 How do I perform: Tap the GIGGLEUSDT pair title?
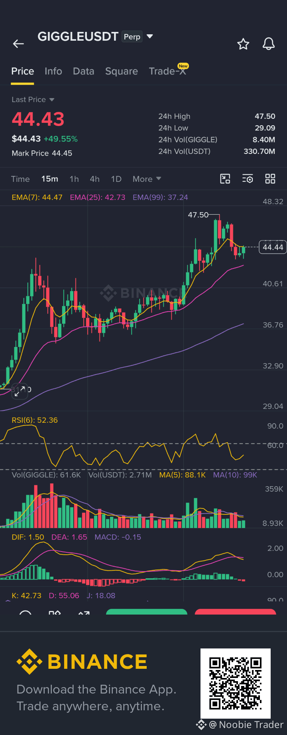click(x=78, y=37)
